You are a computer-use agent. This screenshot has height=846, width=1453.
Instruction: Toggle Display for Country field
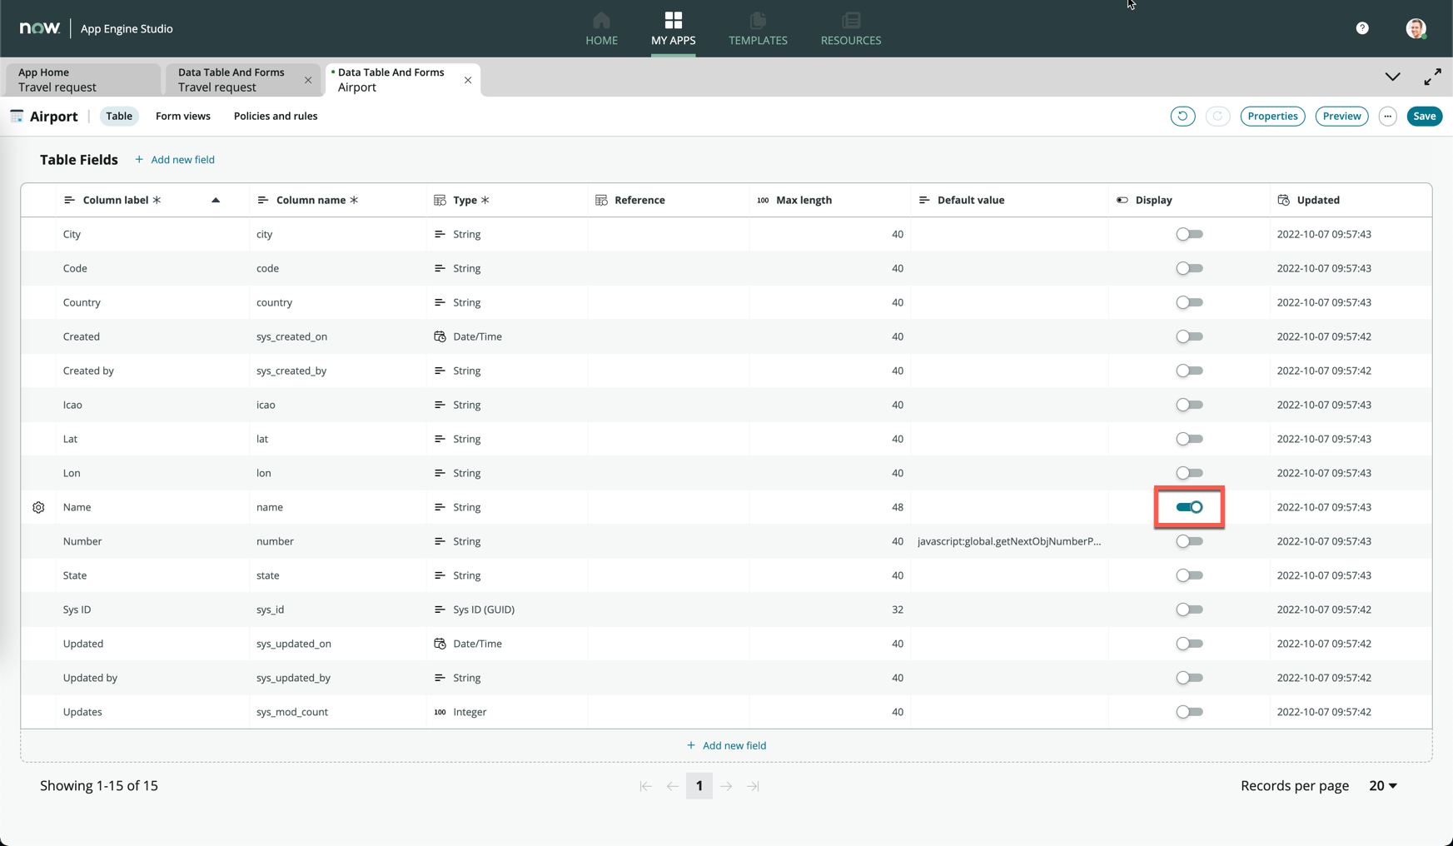pyautogui.click(x=1189, y=302)
